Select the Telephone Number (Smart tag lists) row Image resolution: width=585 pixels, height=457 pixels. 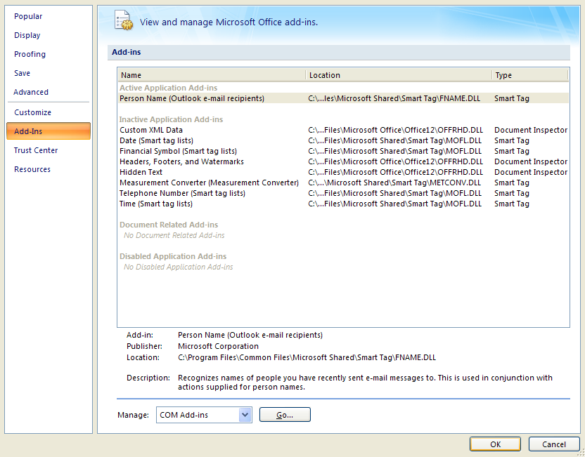click(x=344, y=193)
